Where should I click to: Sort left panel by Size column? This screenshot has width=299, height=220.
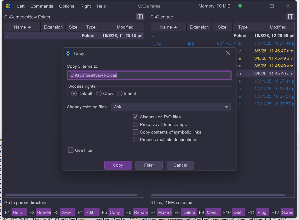73,27
